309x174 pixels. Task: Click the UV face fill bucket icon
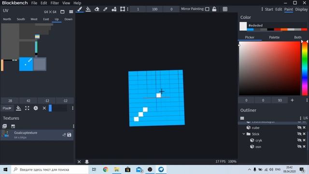pos(18,108)
